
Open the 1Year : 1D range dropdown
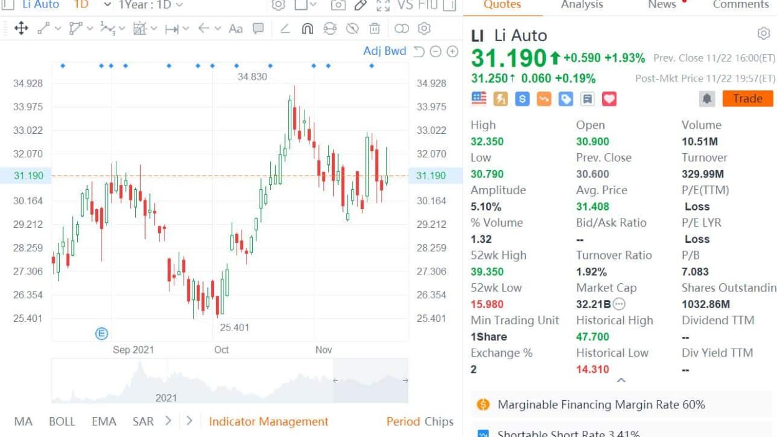pyautogui.click(x=151, y=4)
